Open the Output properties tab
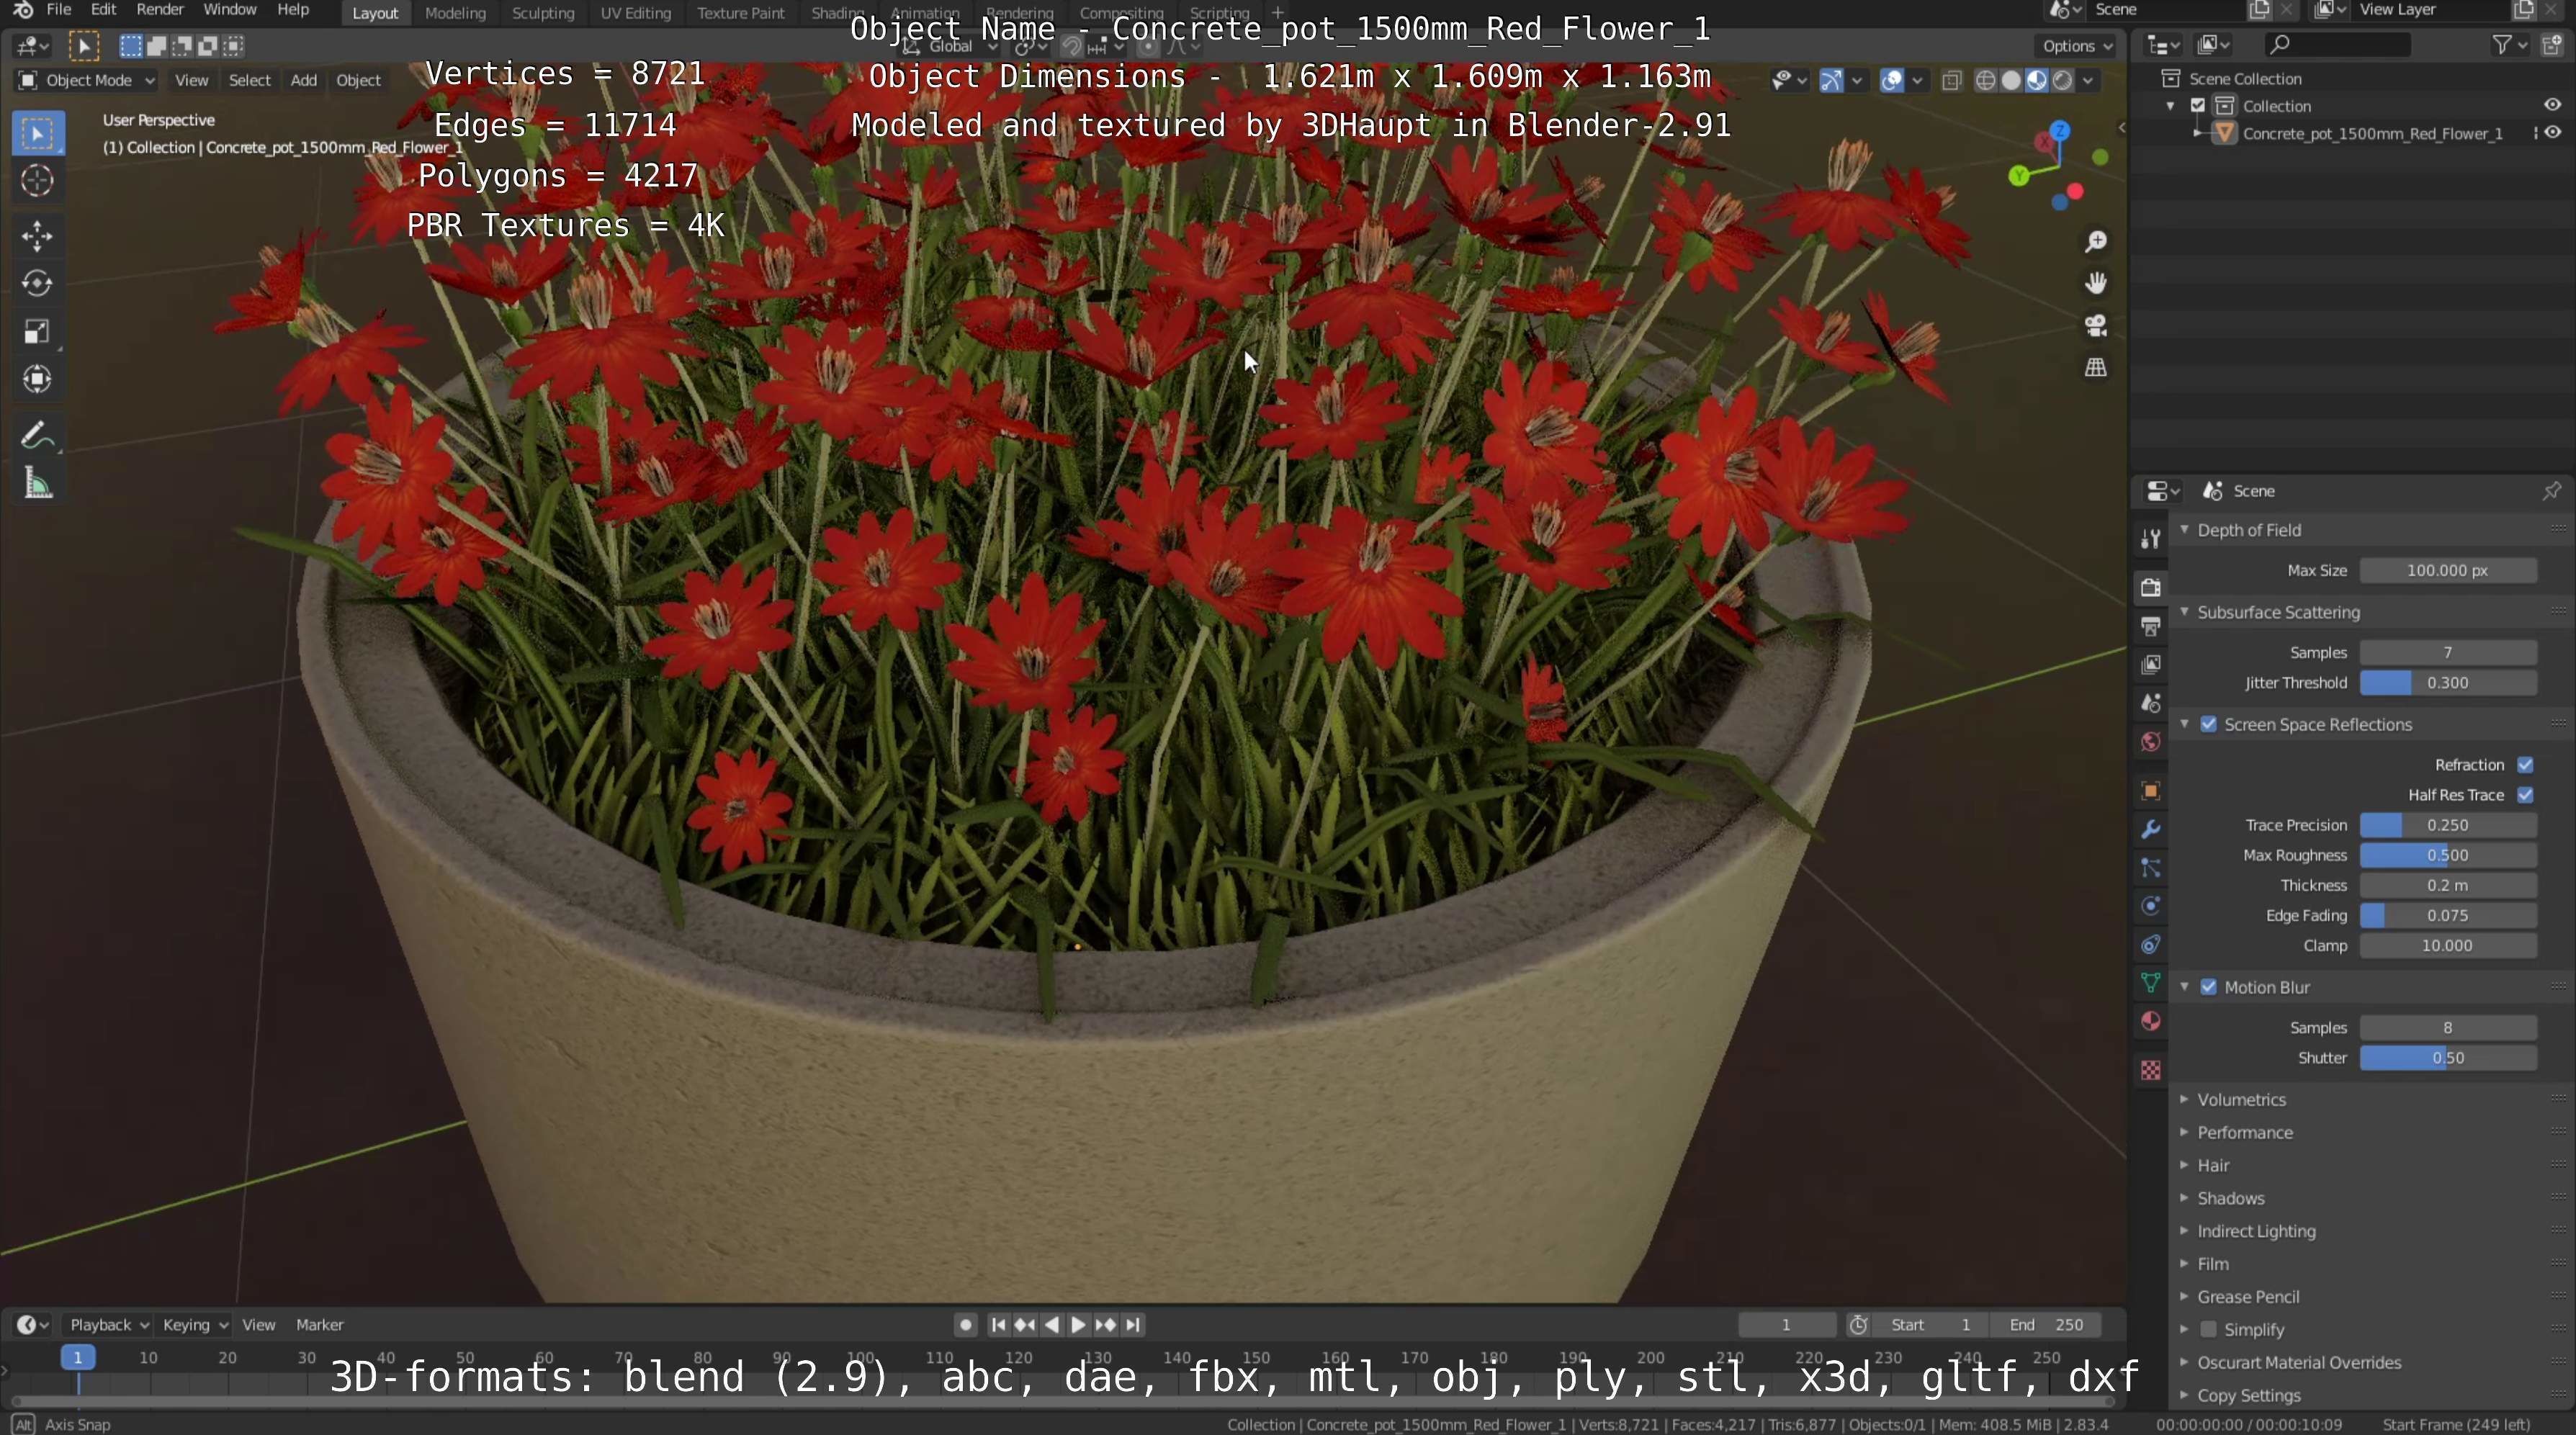The image size is (2576, 1435). 2150,626
